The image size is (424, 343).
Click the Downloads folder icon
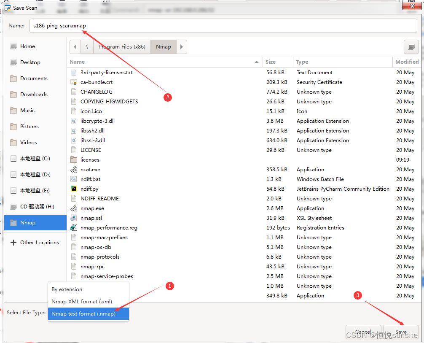coord(13,95)
